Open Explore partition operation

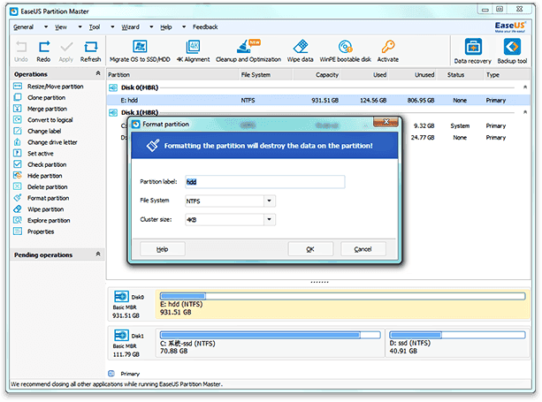[42, 220]
